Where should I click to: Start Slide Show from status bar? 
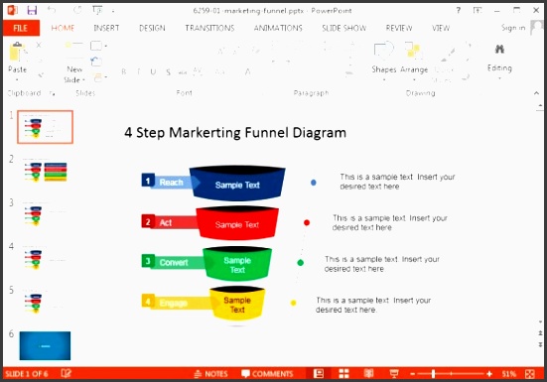[394, 374]
